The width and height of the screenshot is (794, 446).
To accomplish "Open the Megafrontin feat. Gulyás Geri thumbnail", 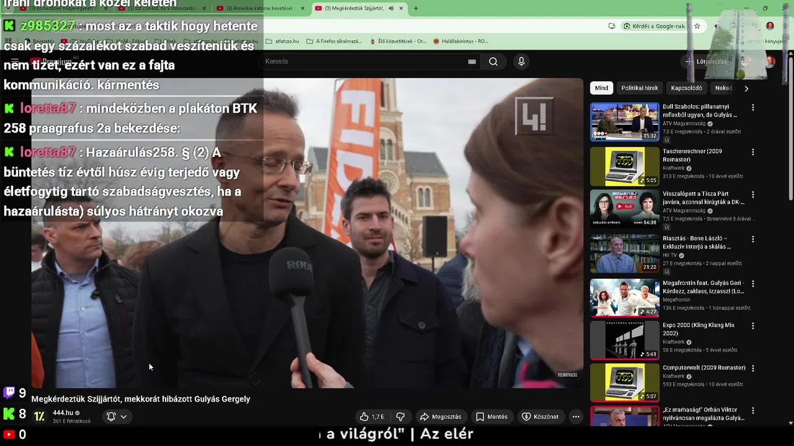I will coord(625,298).
